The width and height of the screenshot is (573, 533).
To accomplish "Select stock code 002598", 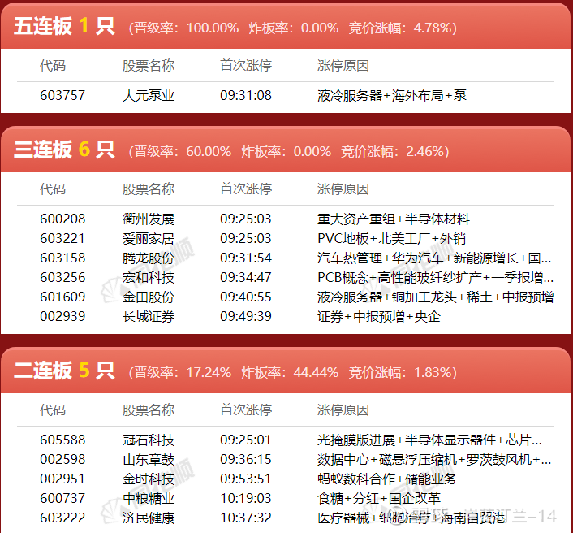I will tap(62, 460).
